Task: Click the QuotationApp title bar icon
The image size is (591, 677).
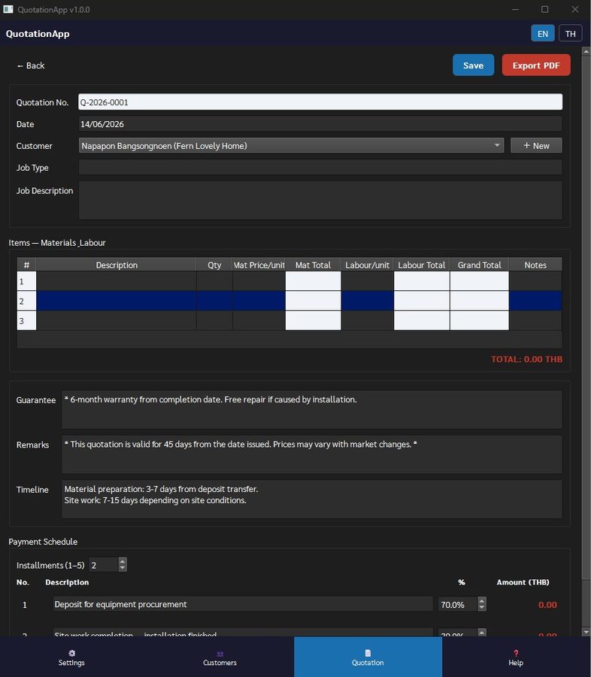Action: [8, 9]
